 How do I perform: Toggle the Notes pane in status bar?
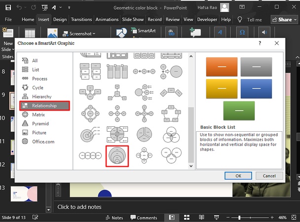coord(113,218)
